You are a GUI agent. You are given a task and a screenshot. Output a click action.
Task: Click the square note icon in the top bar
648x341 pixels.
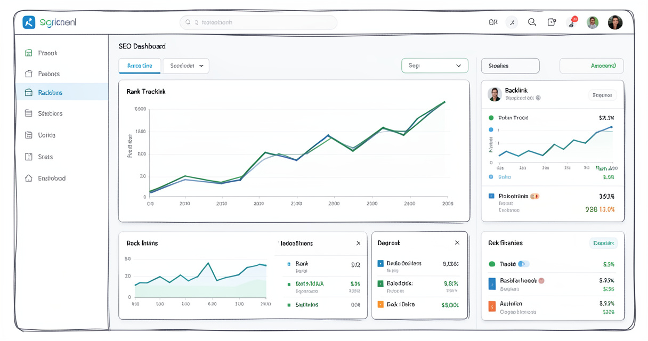click(552, 22)
